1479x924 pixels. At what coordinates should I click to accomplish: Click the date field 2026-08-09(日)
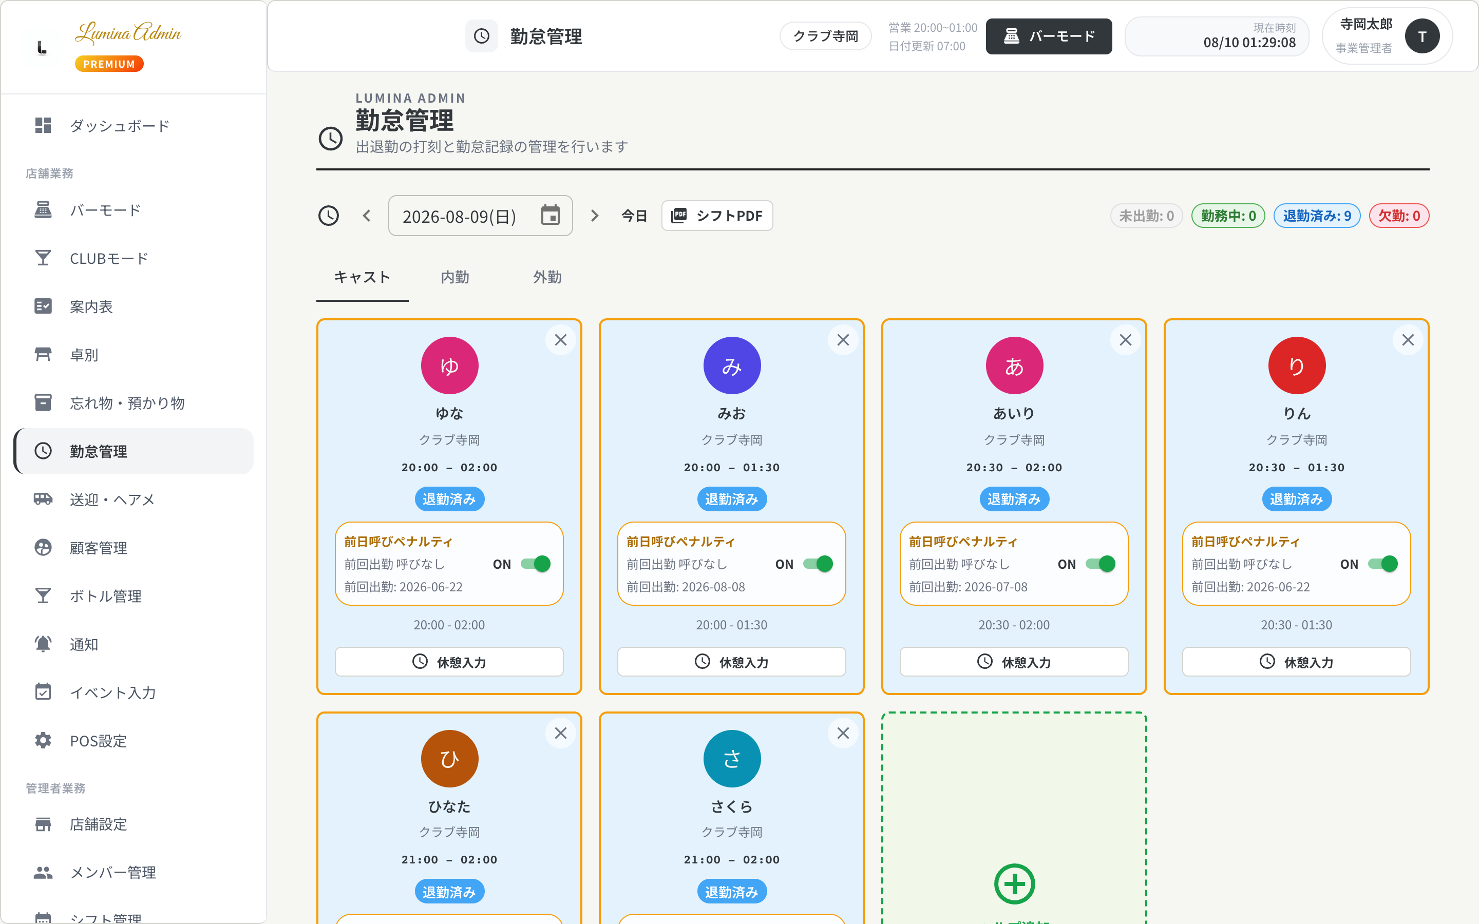(x=480, y=216)
